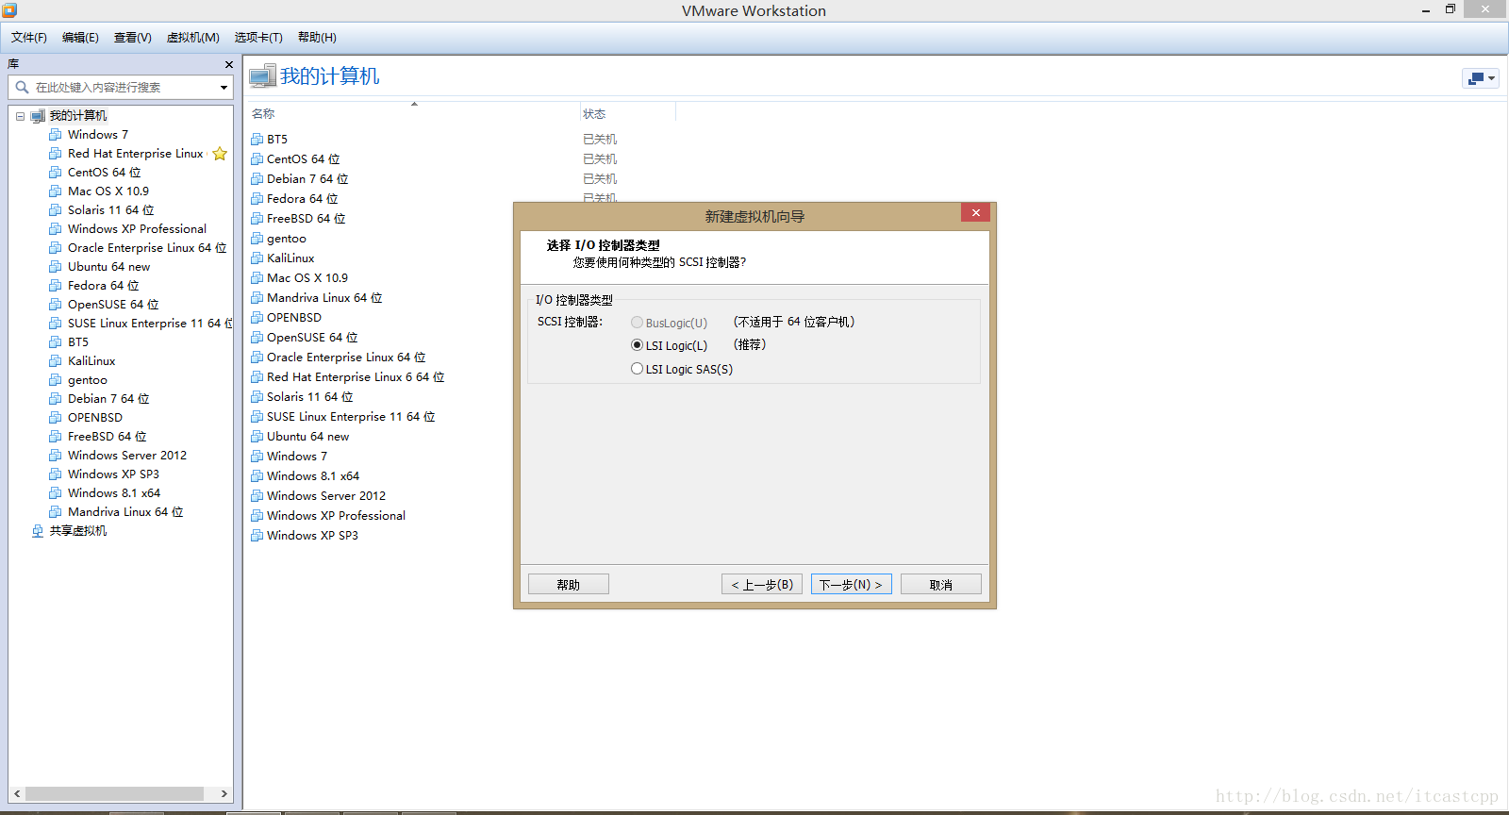The image size is (1509, 815).
Task: Select Windows Server 2012 in library tree
Action: (127, 456)
